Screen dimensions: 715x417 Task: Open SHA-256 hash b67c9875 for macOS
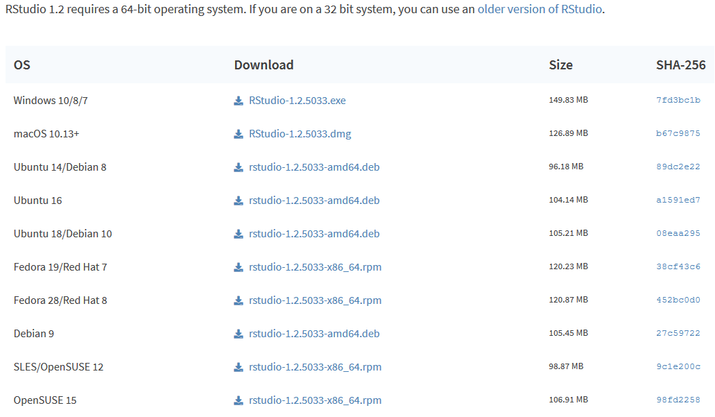678,134
